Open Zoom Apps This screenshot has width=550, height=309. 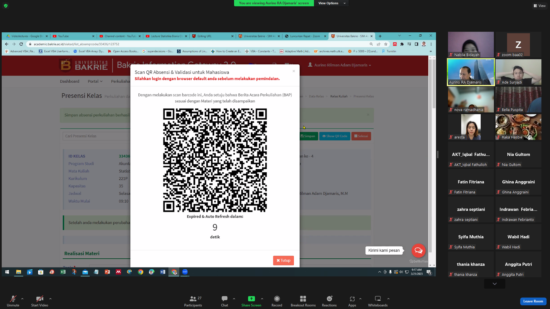[x=352, y=301]
